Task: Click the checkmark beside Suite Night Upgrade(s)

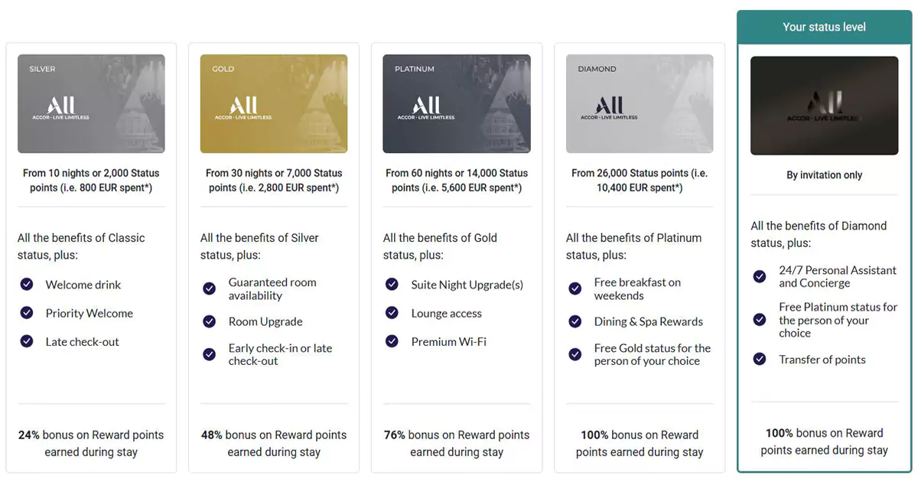Action: pyautogui.click(x=392, y=285)
